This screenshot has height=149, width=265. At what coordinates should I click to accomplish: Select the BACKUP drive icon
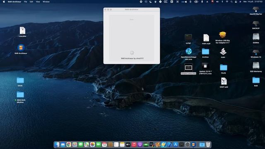click(256, 24)
